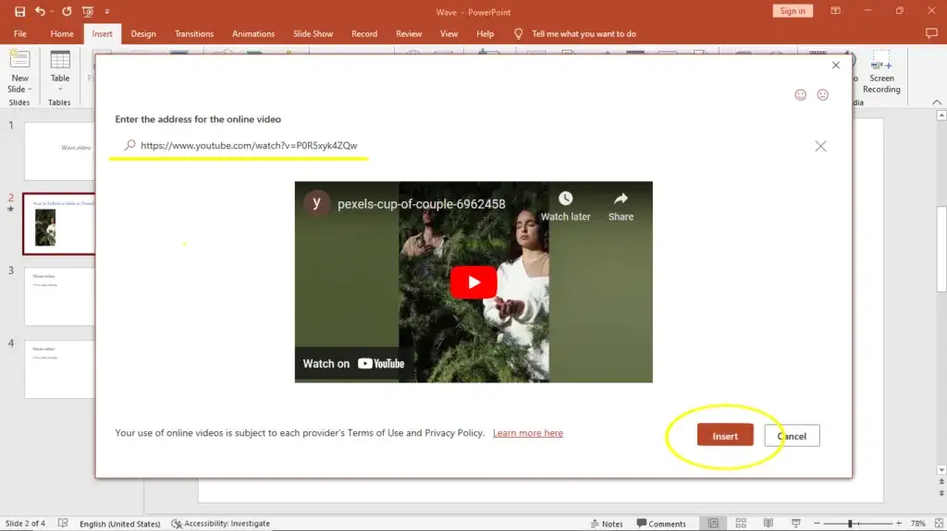Screen dimensions: 947x531
Task: Switch to the Home tab
Action: pyautogui.click(x=62, y=34)
